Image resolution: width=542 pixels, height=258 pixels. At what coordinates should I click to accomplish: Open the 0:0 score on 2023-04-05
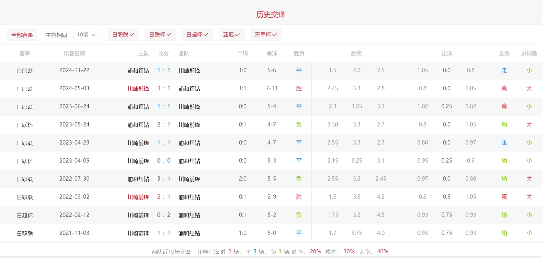[164, 161]
